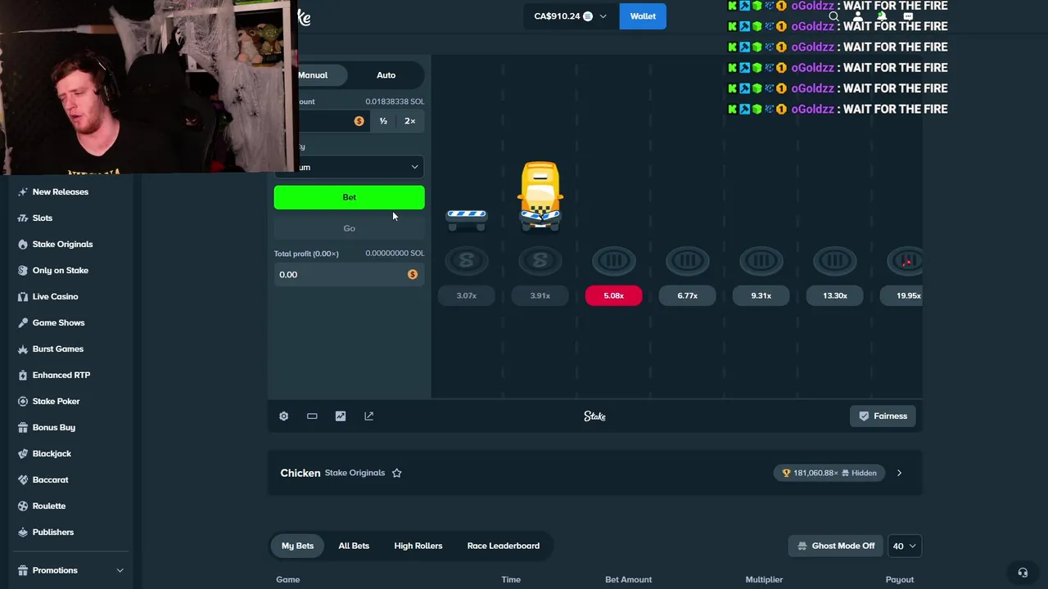This screenshot has width=1048, height=589.
Task: Open New Releases in the sidebar
Action: tap(60, 191)
